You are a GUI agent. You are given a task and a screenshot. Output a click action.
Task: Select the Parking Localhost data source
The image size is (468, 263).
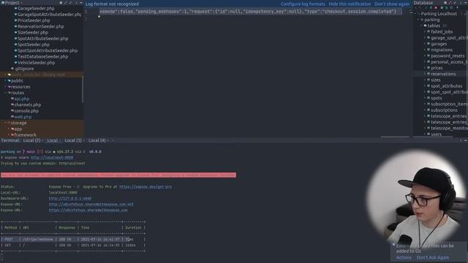(x=439, y=14)
